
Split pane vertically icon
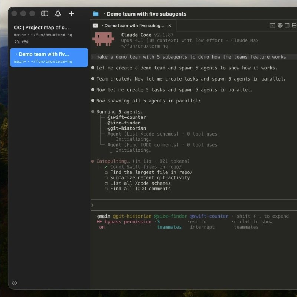click(287, 25)
